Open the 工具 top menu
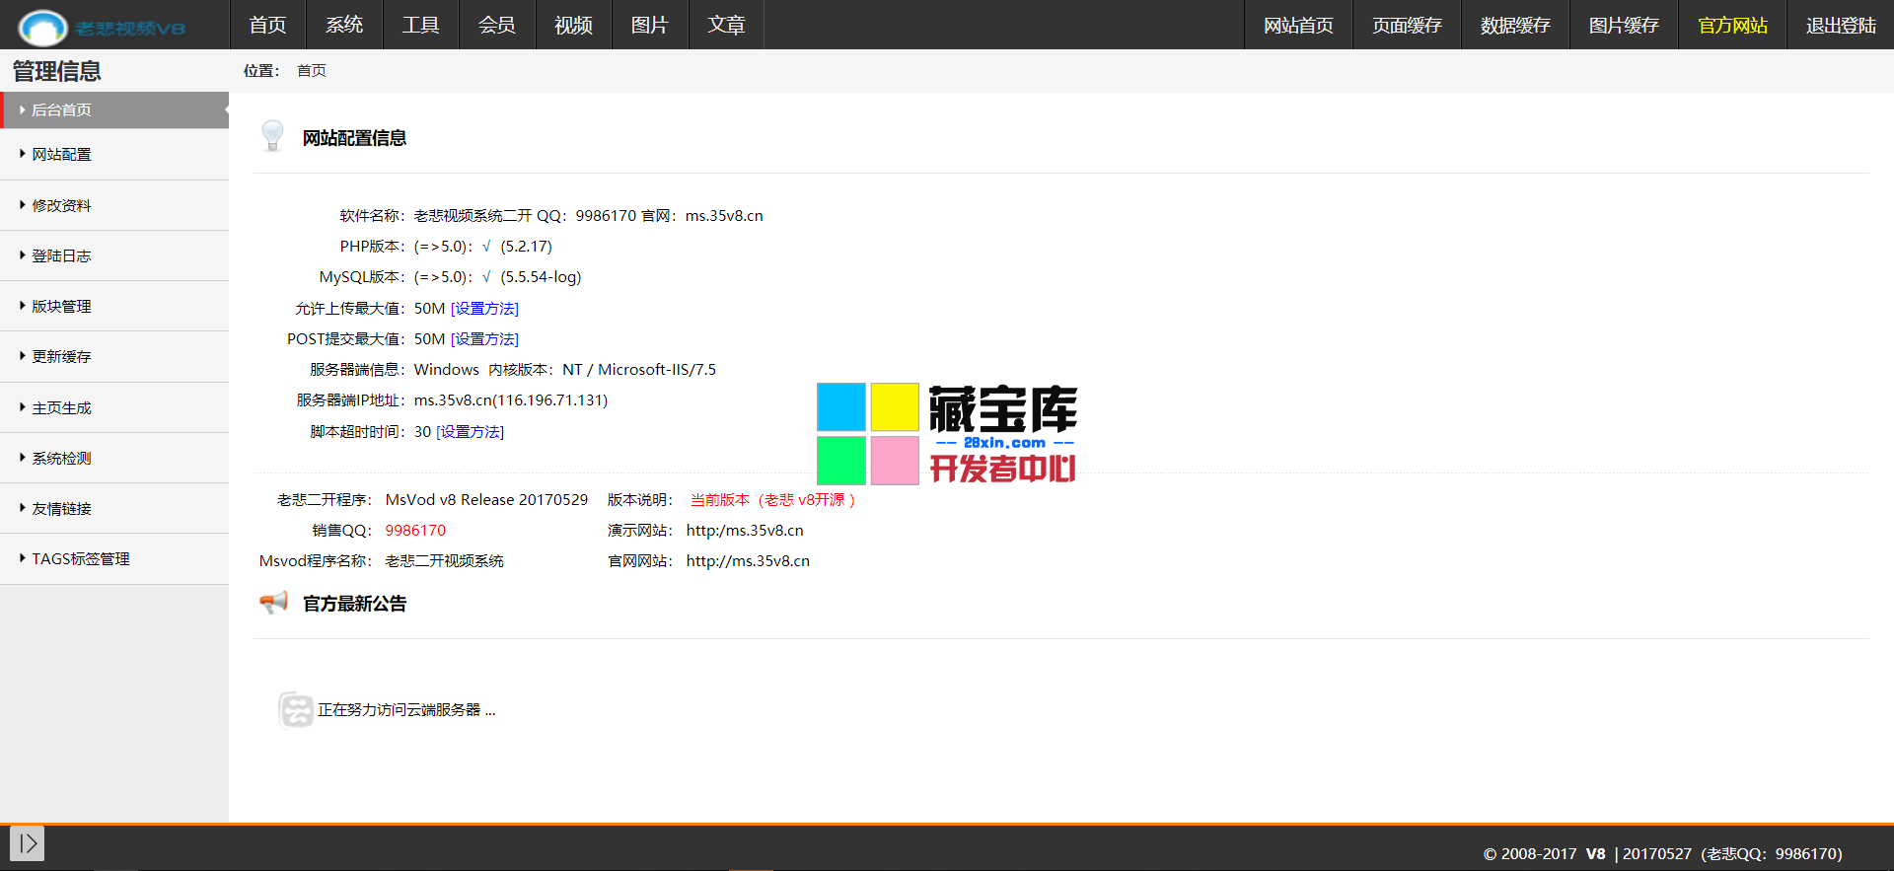Image resolution: width=1894 pixels, height=871 pixels. [x=420, y=25]
